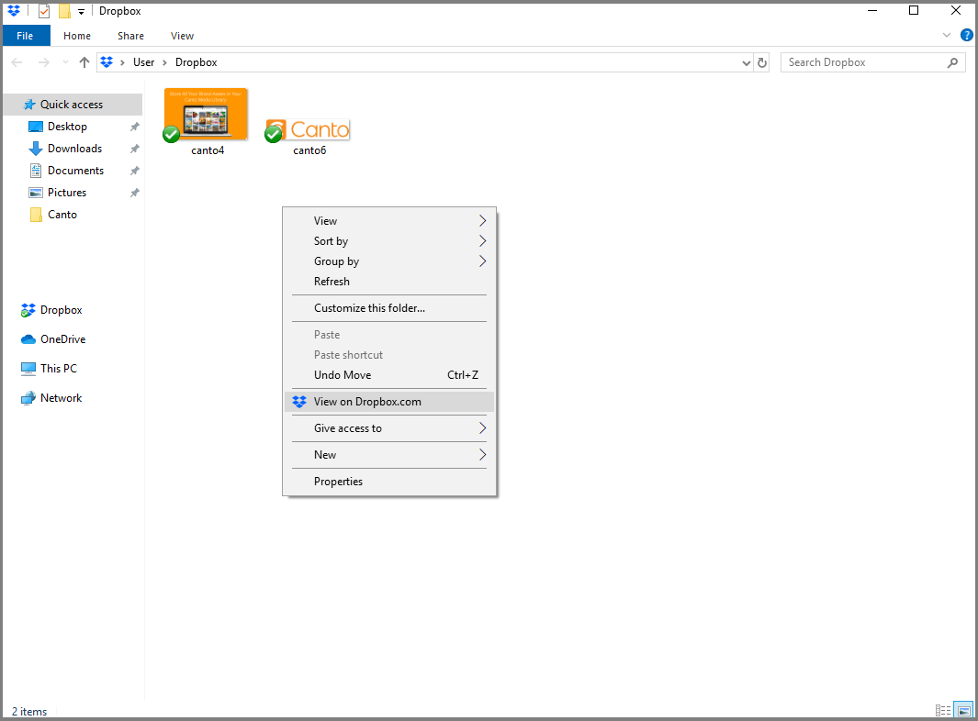Choose View on Dropbox.com

(389, 401)
